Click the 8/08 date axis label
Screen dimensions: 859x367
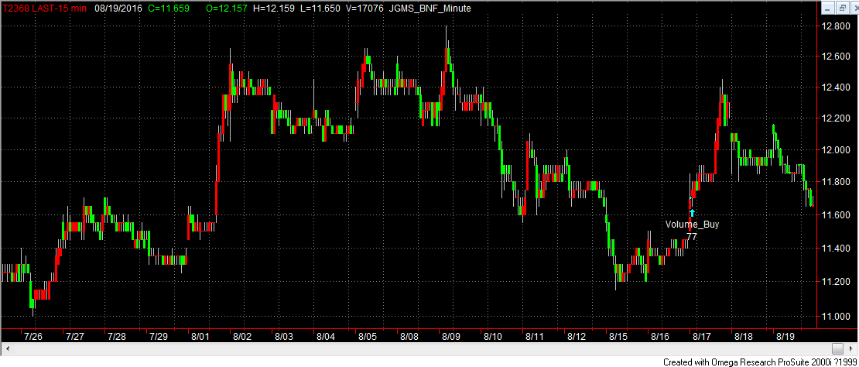[409, 336]
